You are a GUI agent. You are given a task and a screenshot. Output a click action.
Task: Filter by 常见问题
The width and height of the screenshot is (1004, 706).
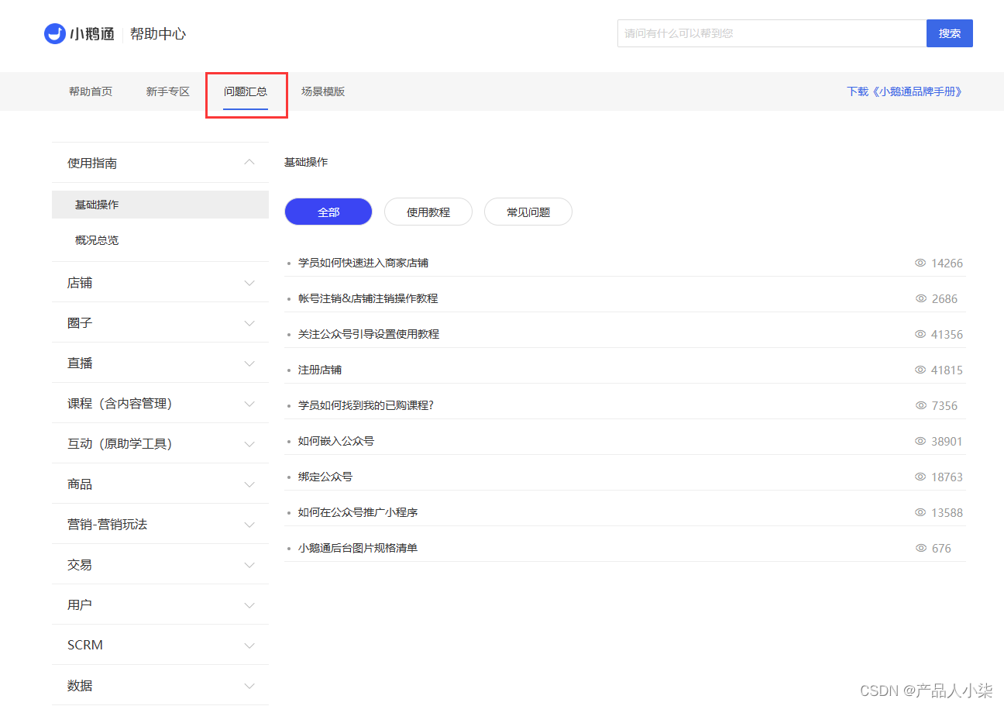point(528,212)
